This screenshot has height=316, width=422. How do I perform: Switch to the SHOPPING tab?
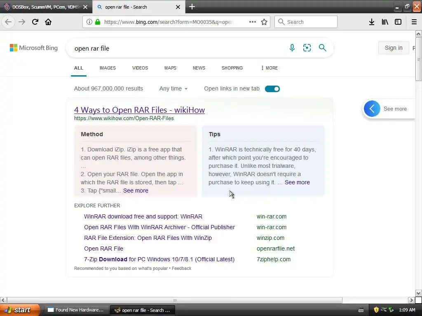point(232,68)
